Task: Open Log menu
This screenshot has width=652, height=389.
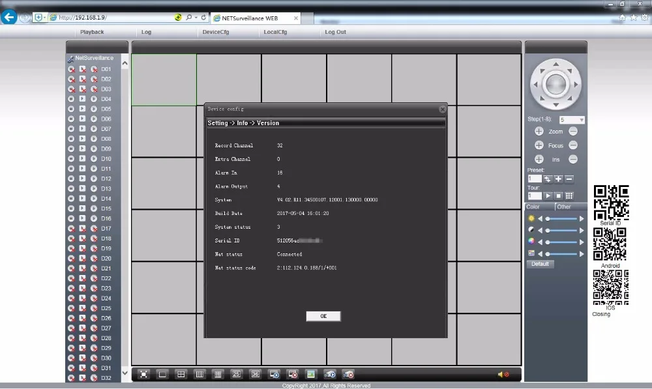Action: (x=146, y=32)
